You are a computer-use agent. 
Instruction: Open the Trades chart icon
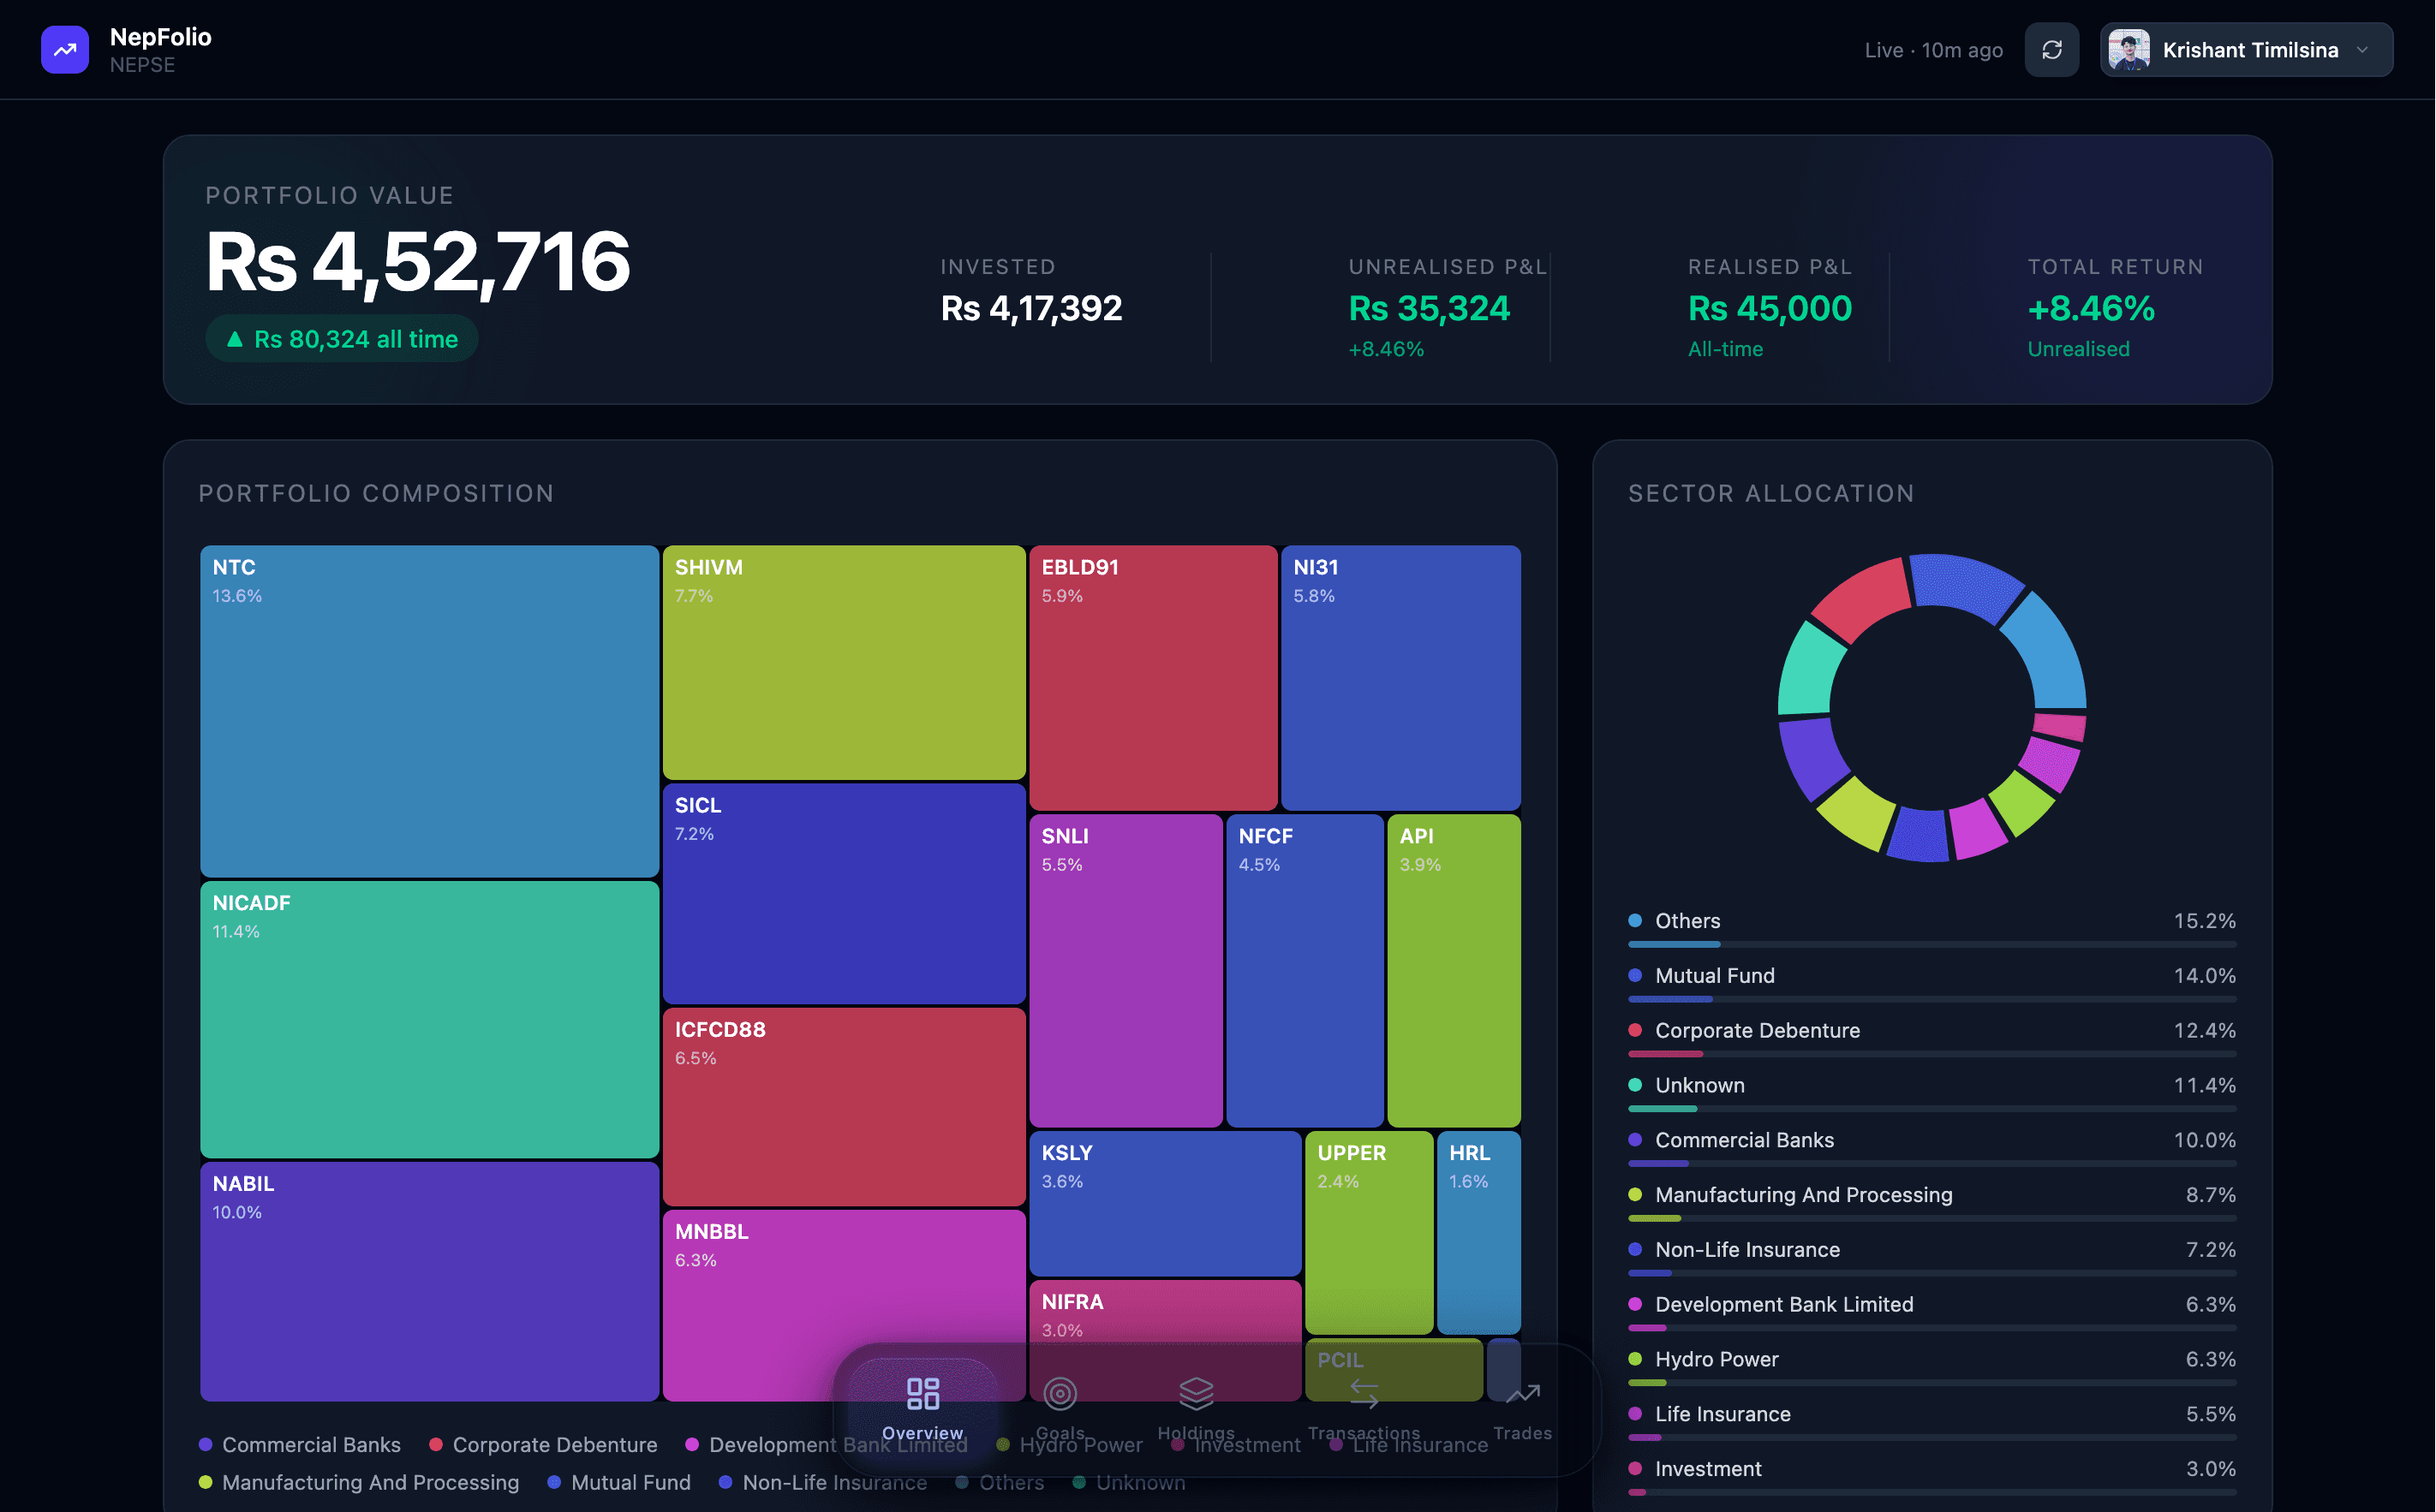click(x=1523, y=1393)
